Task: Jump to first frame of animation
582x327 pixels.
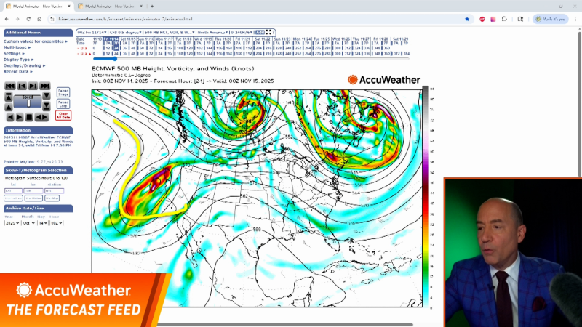Action: pos(9,86)
